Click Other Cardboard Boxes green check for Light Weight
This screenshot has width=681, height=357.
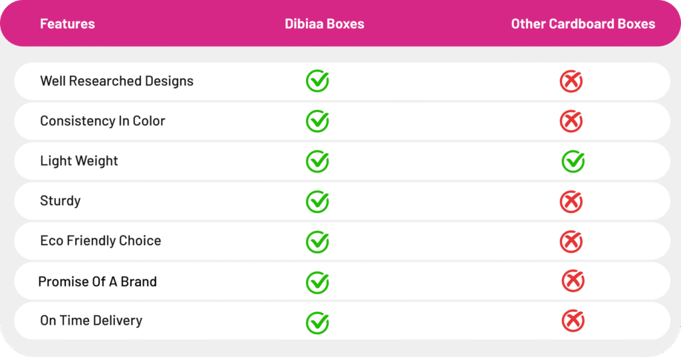tap(573, 161)
